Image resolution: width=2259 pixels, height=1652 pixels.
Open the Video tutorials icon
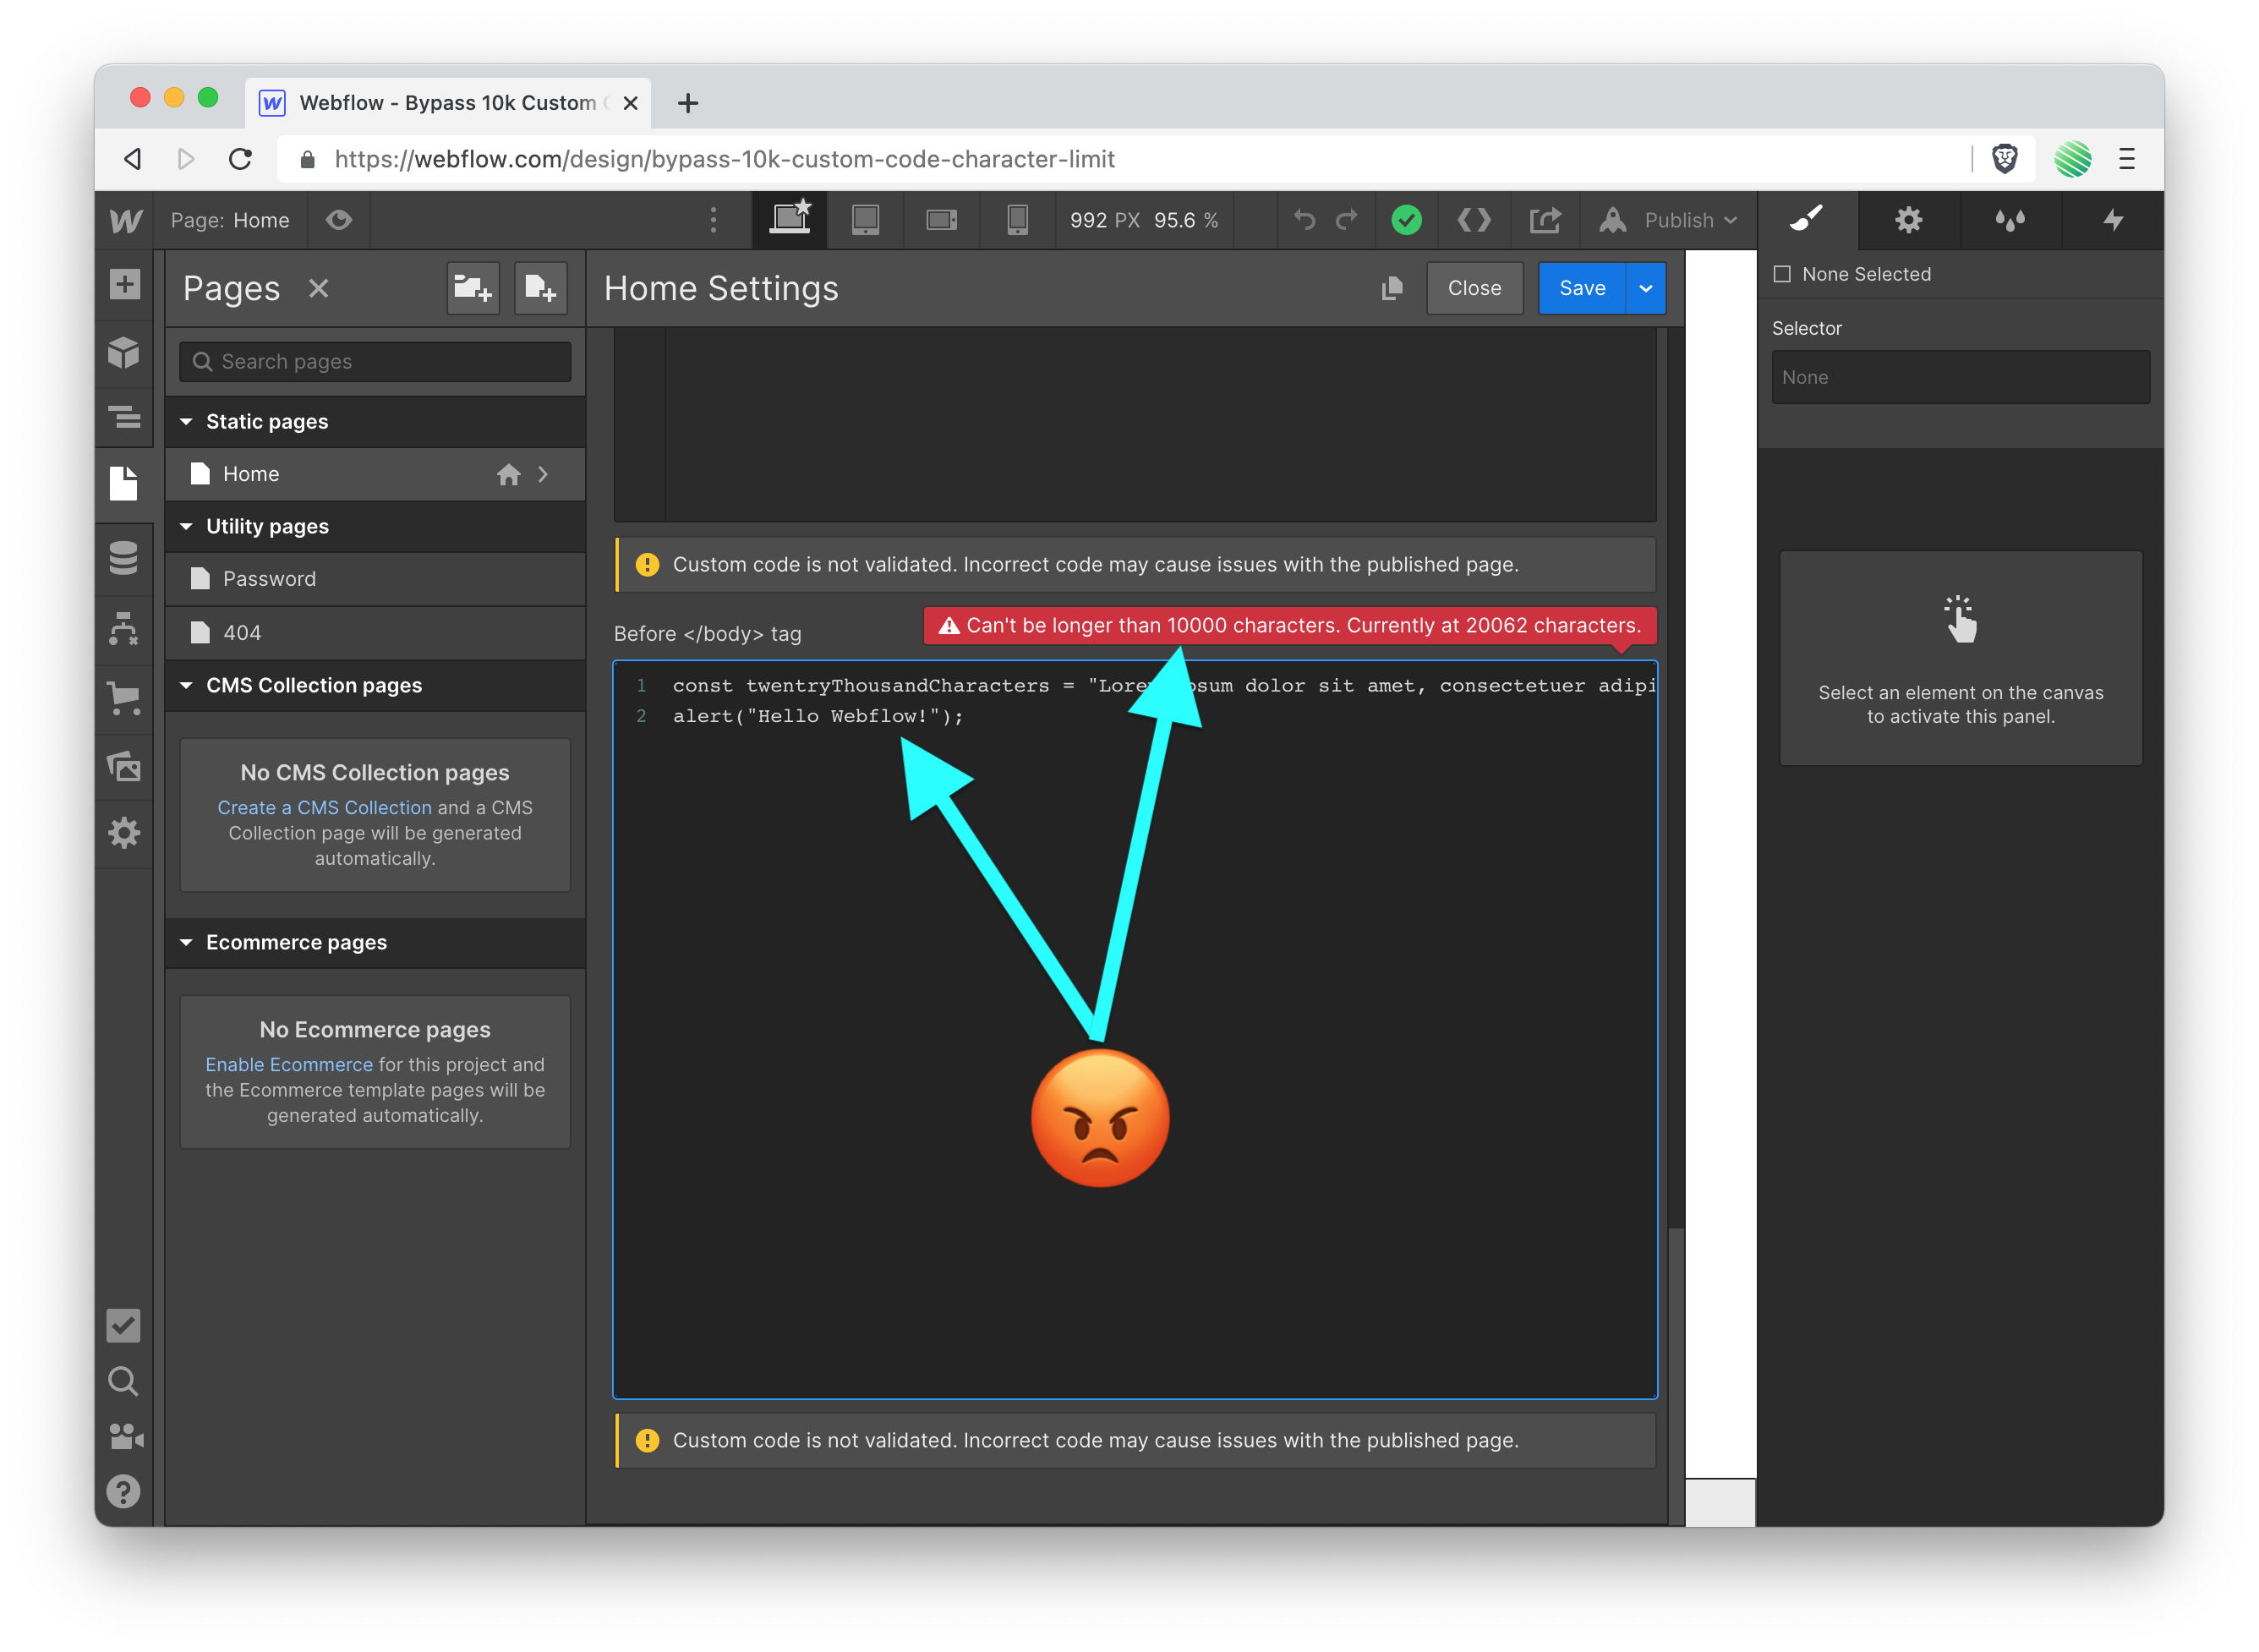click(x=124, y=1436)
